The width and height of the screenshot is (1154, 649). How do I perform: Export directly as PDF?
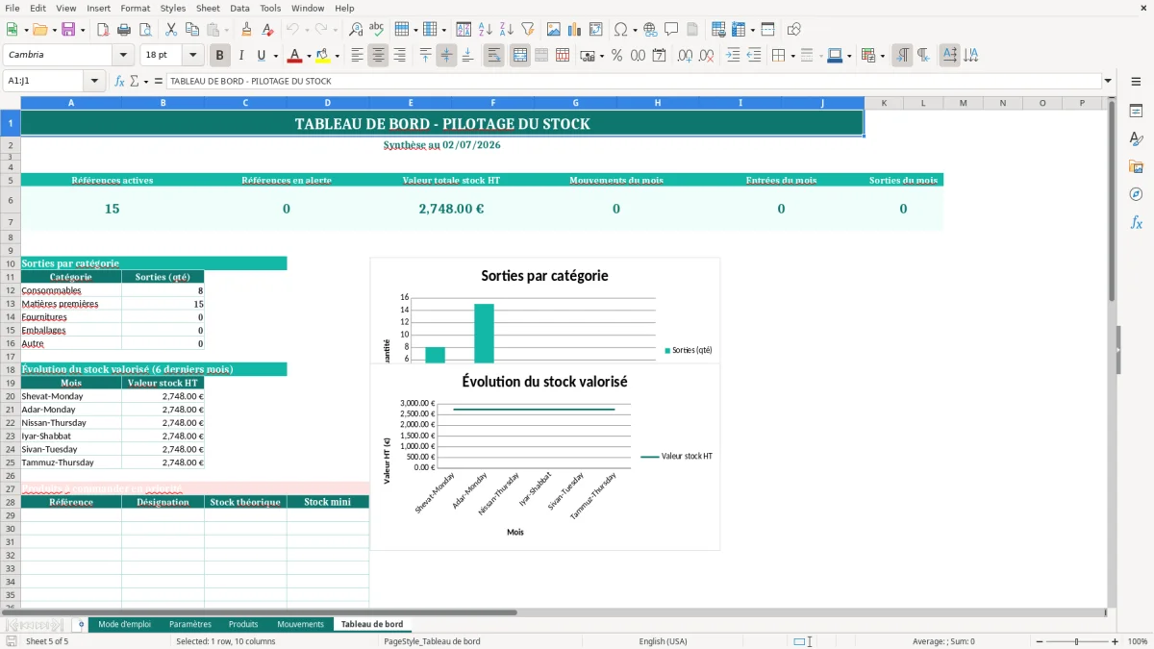coord(103,30)
